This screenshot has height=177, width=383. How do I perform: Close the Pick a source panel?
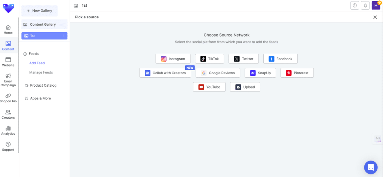[375, 17]
